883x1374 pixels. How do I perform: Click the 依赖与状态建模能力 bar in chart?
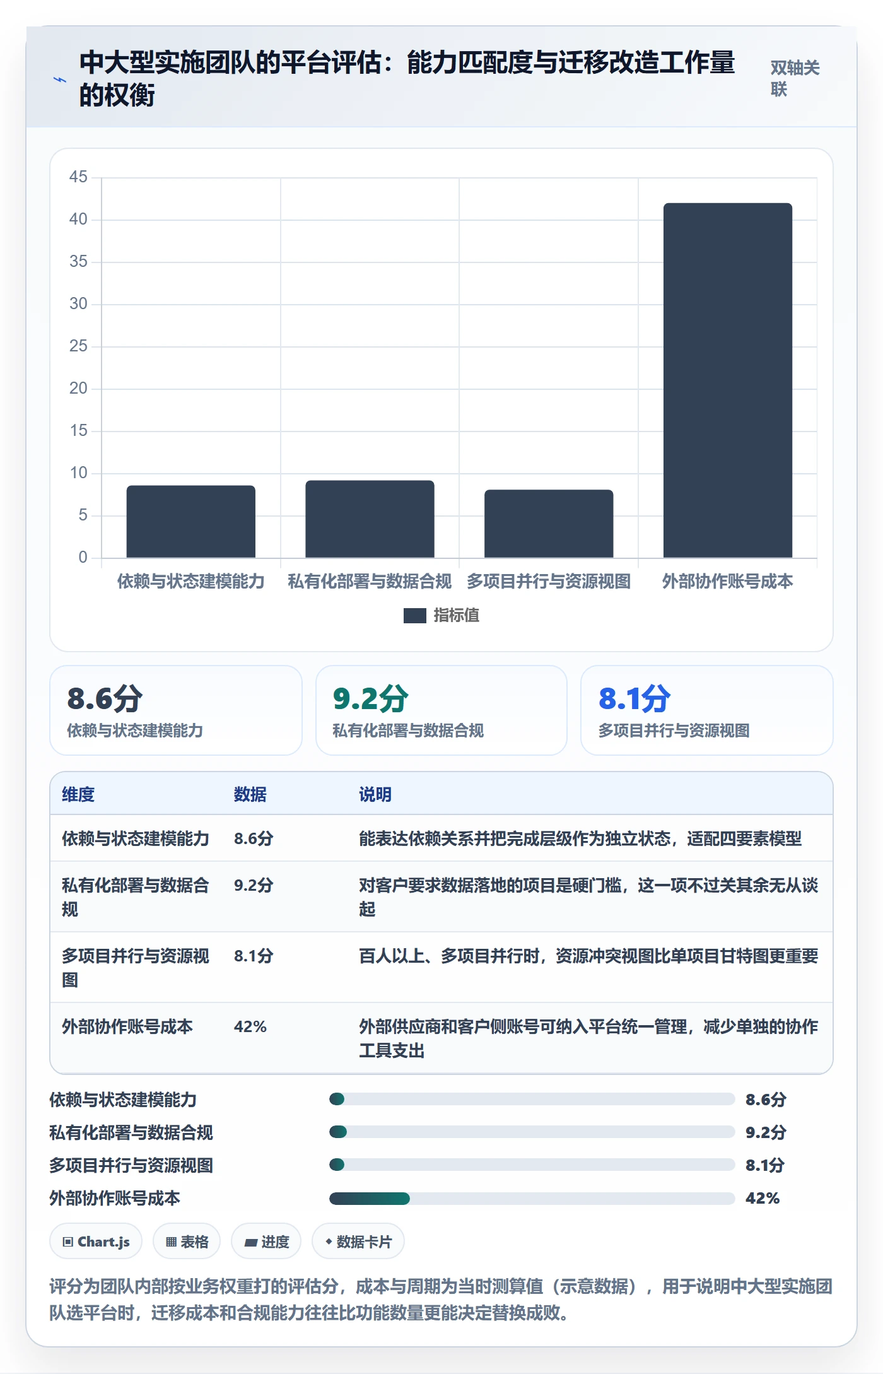tap(191, 522)
